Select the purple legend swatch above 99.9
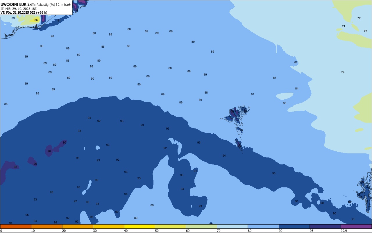Screen dimensions: 372x233 click(x=356, y=226)
